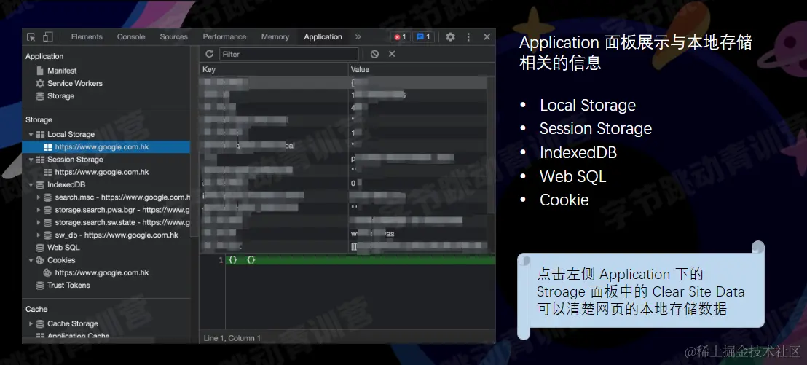The width and height of the screenshot is (807, 365).
Task: Click the sidebar vertical scrollbar
Action: (x=194, y=141)
